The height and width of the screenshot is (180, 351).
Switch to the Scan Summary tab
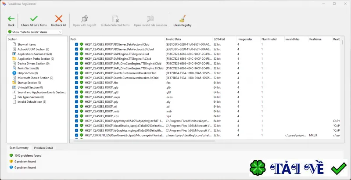pos(19,148)
